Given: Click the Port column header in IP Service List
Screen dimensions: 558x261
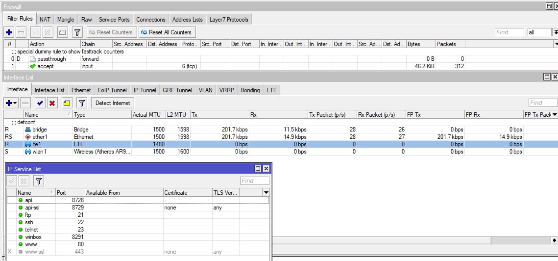Looking at the screenshot, I should tap(71, 192).
